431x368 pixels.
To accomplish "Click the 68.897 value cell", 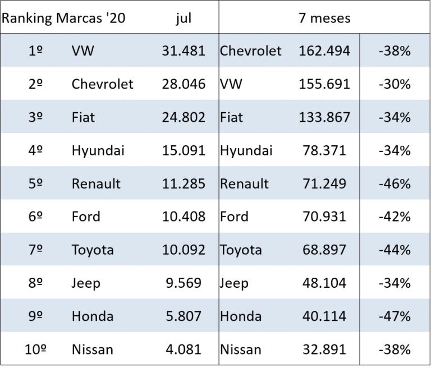I will pos(324,250).
